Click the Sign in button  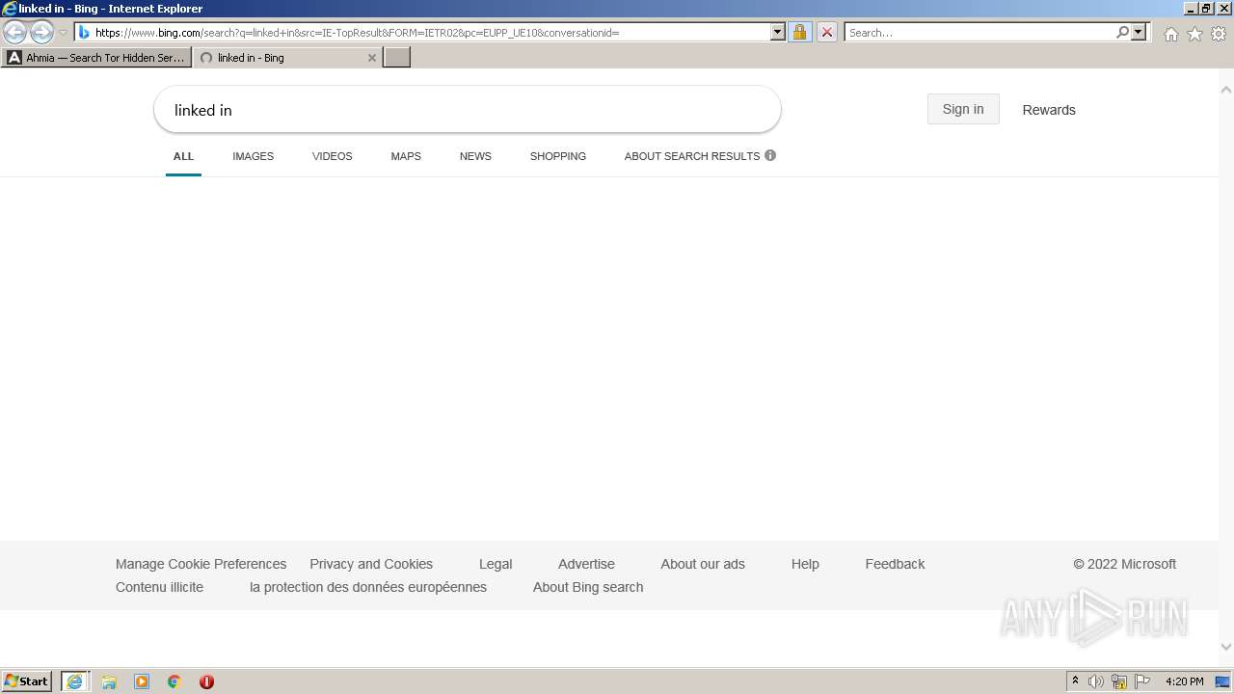tap(963, 109)
